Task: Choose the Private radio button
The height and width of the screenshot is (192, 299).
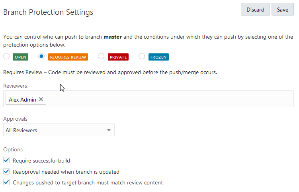Action: [101, 57]
